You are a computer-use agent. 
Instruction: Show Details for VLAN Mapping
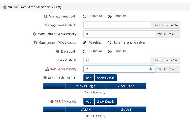tap(106, 101)
